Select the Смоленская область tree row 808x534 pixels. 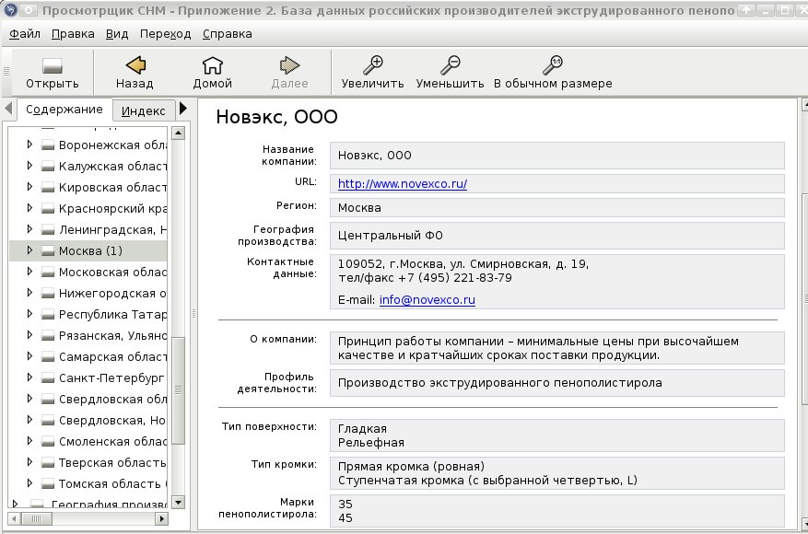(88, 442)
